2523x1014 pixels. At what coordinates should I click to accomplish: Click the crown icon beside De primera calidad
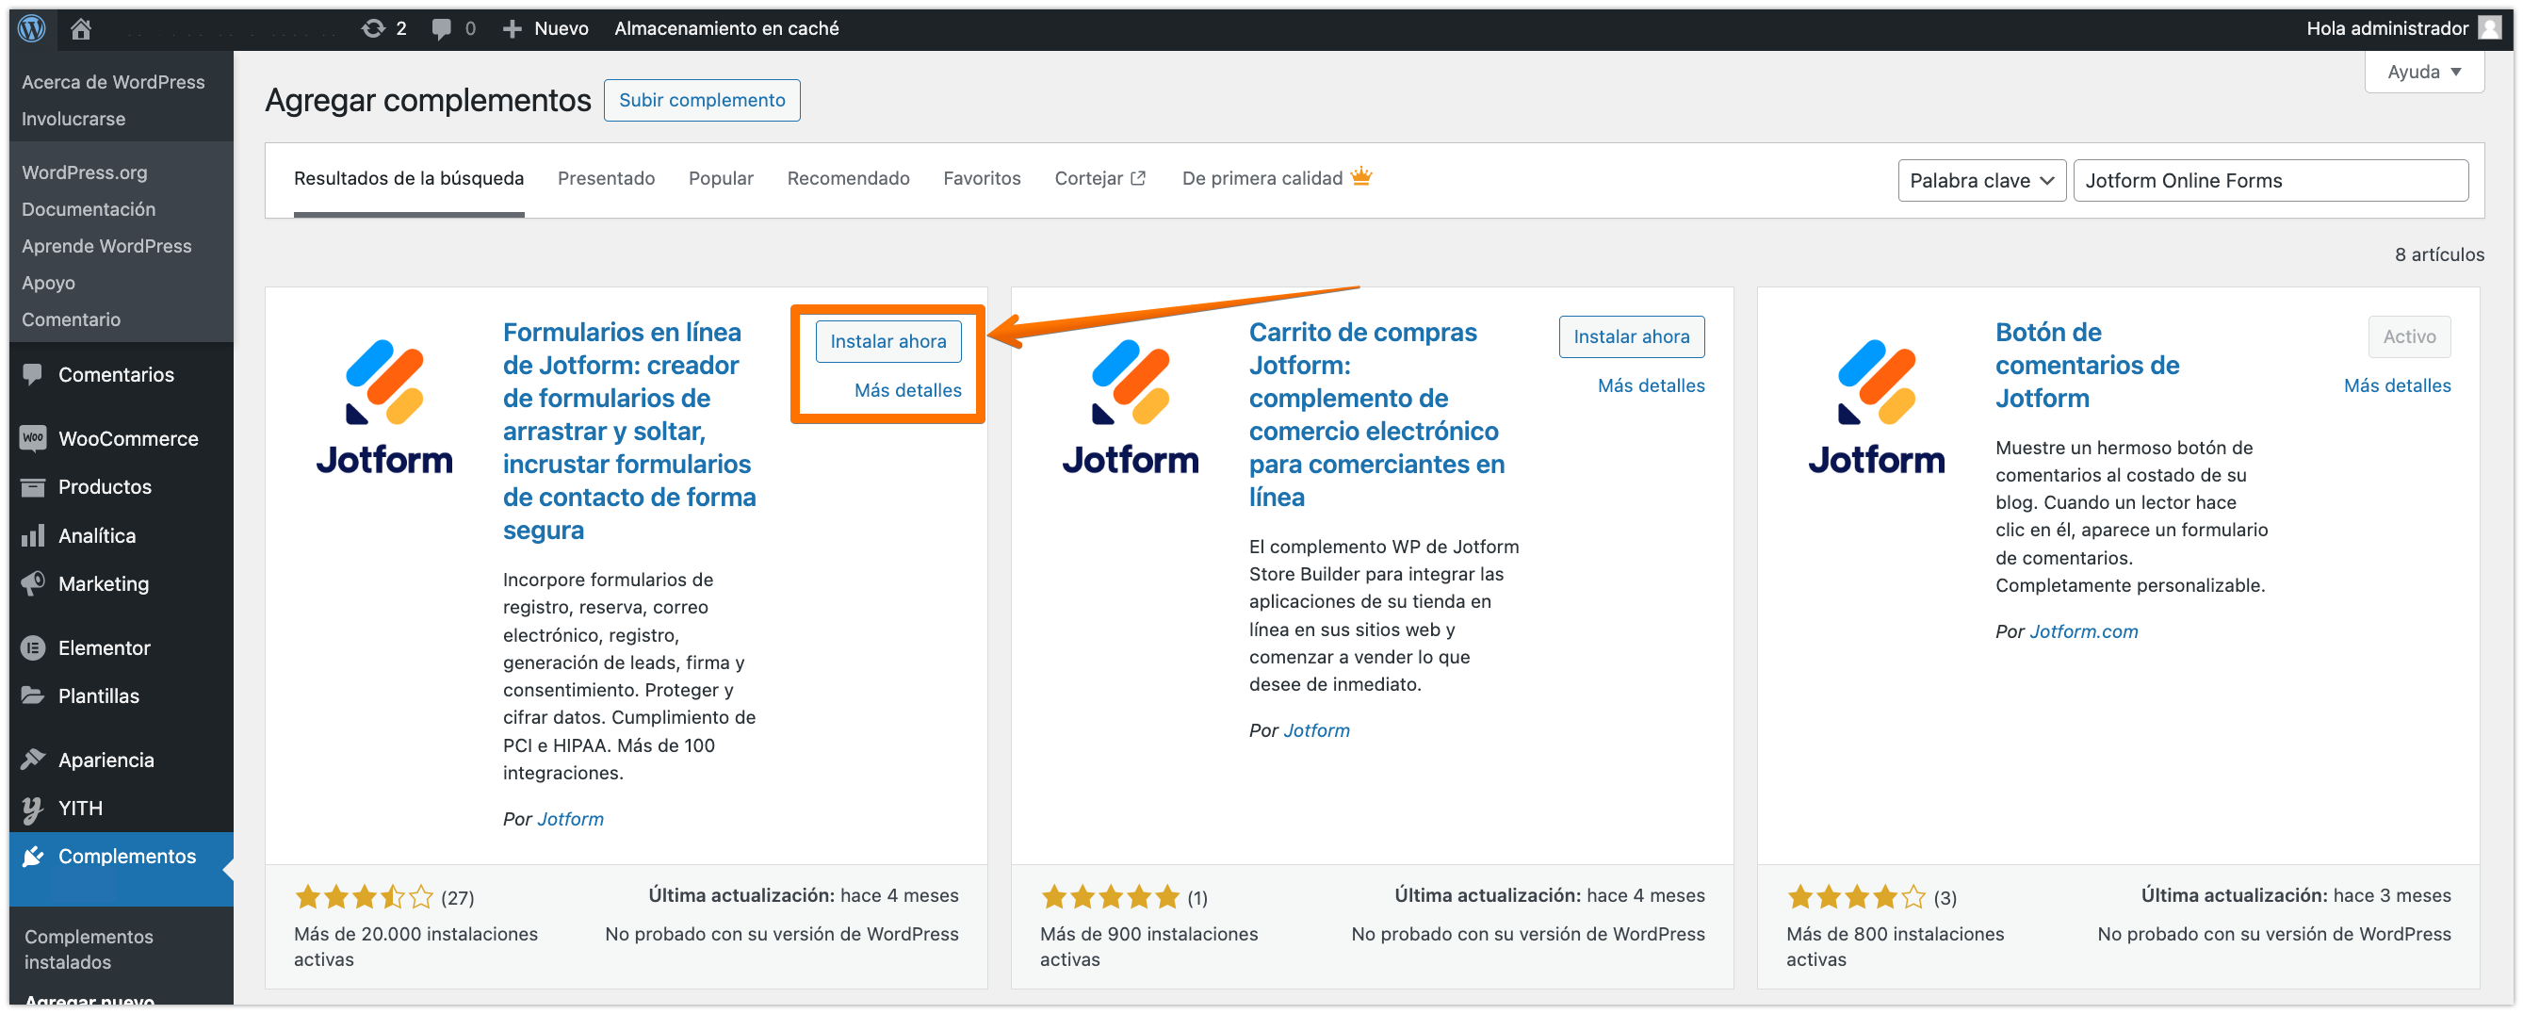point(1361,176)
